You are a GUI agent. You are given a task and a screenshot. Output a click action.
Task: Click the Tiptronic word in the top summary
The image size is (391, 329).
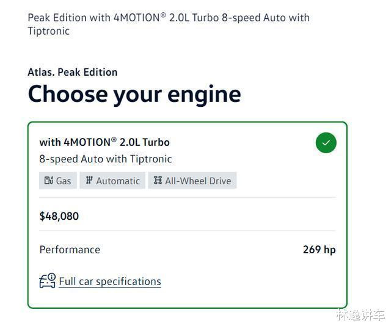click(49, 31)
